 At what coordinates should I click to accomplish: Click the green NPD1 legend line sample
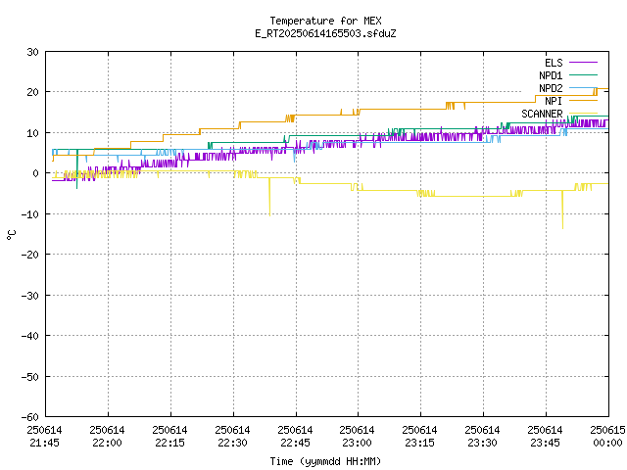[583, 74]
